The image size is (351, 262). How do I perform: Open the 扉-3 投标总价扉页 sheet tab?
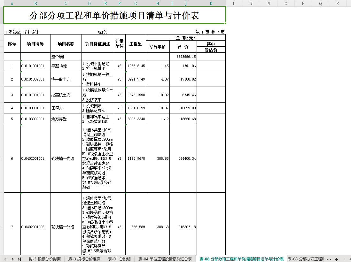coord(84,259)
